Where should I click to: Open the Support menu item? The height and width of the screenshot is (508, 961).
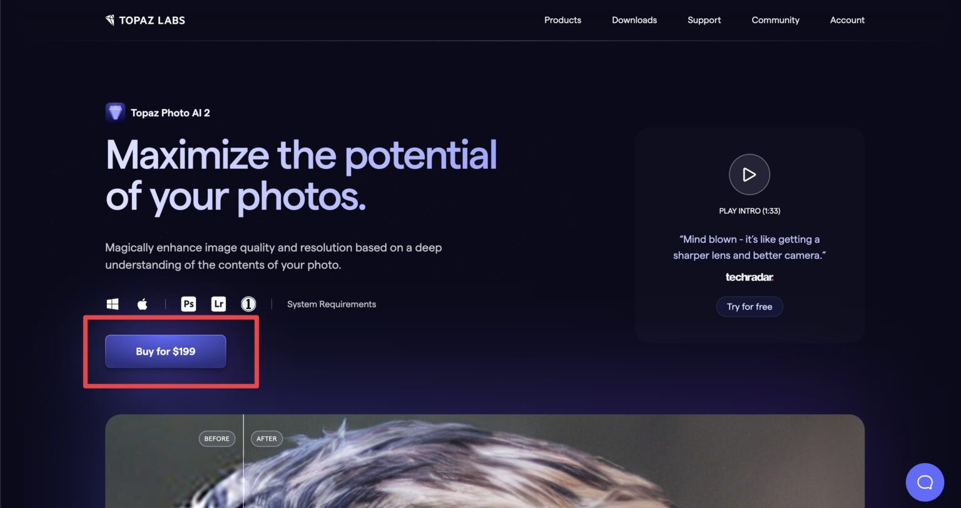704,20
